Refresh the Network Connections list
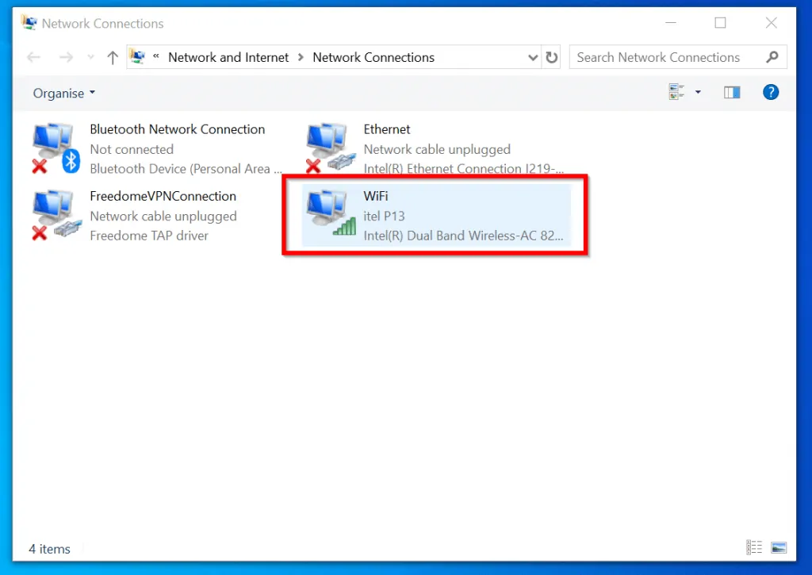The width and height of the screenshot is (812, 575). (x=552, y=57)
